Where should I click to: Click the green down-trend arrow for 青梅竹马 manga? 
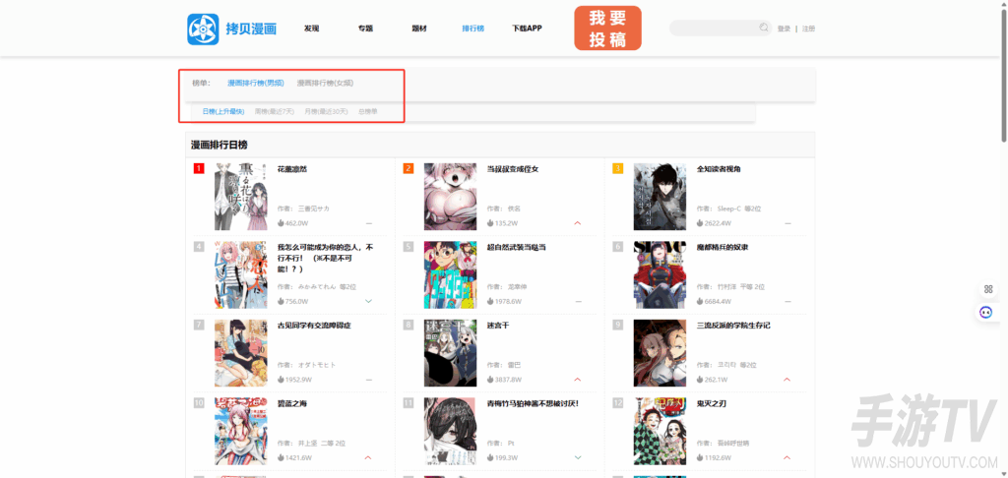(577, 458)
